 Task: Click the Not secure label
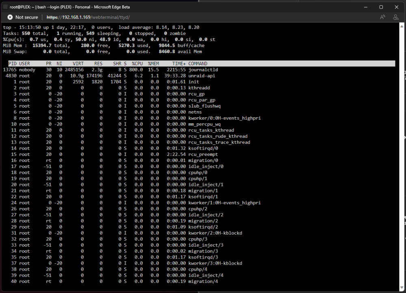[x=27, y=17]
